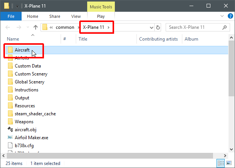Image resolution: width=235 pixels, height=168 pixels.
Task: Go back with the Back arrow
Action: click(8, 27)
